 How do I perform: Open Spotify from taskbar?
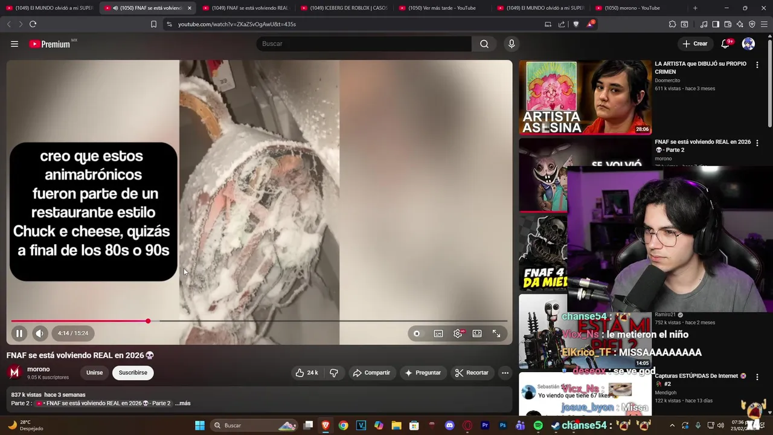point(538,425)
